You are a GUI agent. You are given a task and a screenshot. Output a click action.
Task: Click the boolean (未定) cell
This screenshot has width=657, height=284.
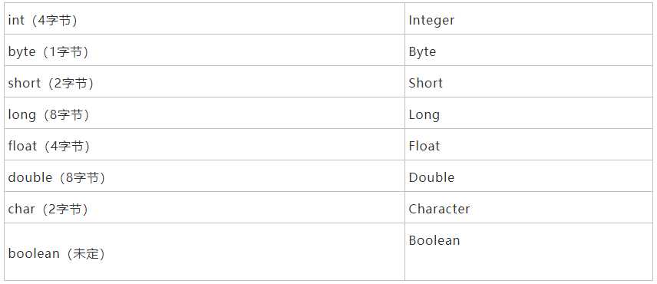pos(204,252)
